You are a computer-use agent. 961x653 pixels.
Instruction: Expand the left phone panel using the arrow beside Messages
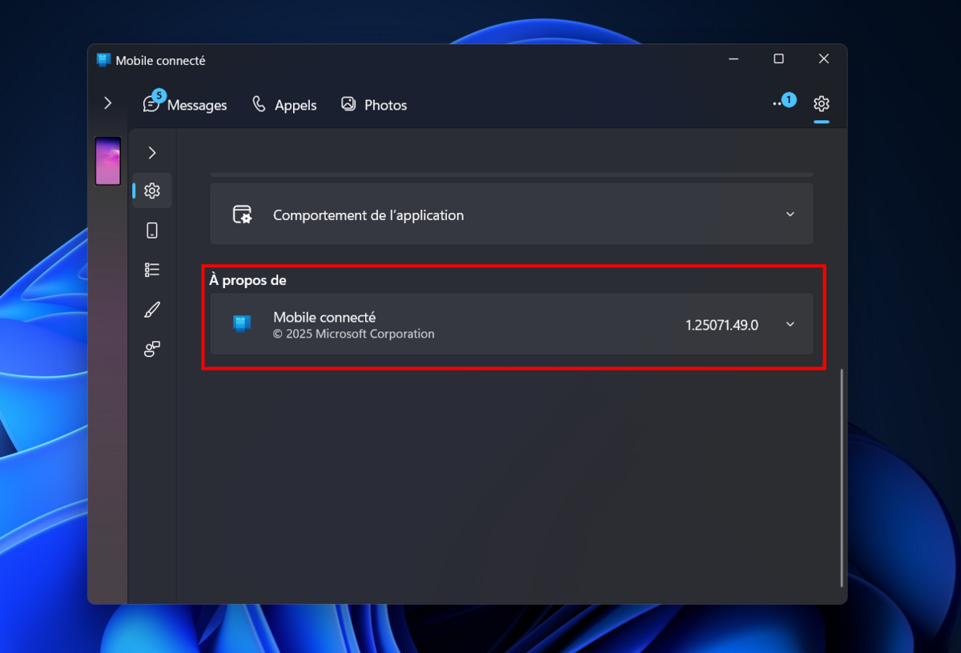(108, 103)
